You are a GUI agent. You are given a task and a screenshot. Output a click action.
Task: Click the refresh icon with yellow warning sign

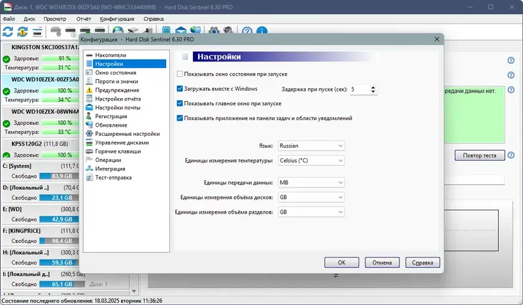point(22,31)
